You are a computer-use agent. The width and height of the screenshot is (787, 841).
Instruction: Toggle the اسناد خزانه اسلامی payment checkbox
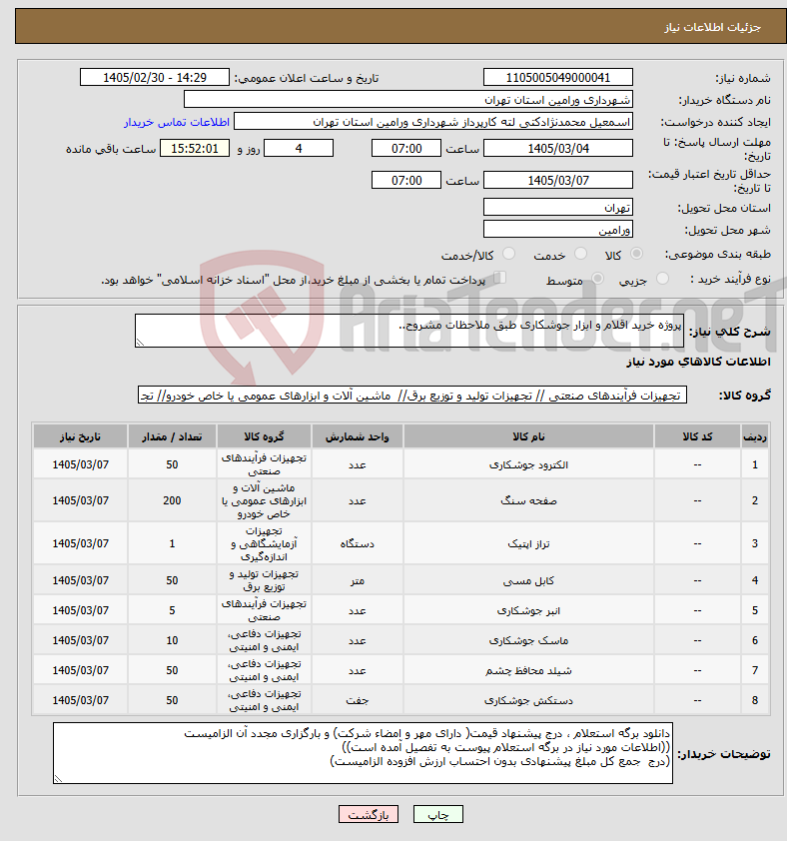tap(500, 278)
